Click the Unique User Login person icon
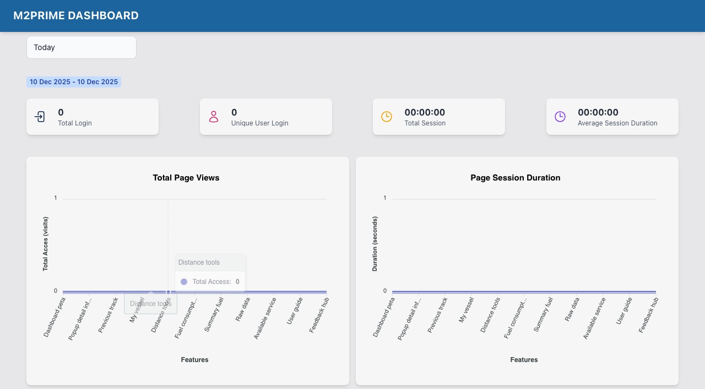Image resolution: width=705 pixels, height=389 pixels. [x=214, y=117]
